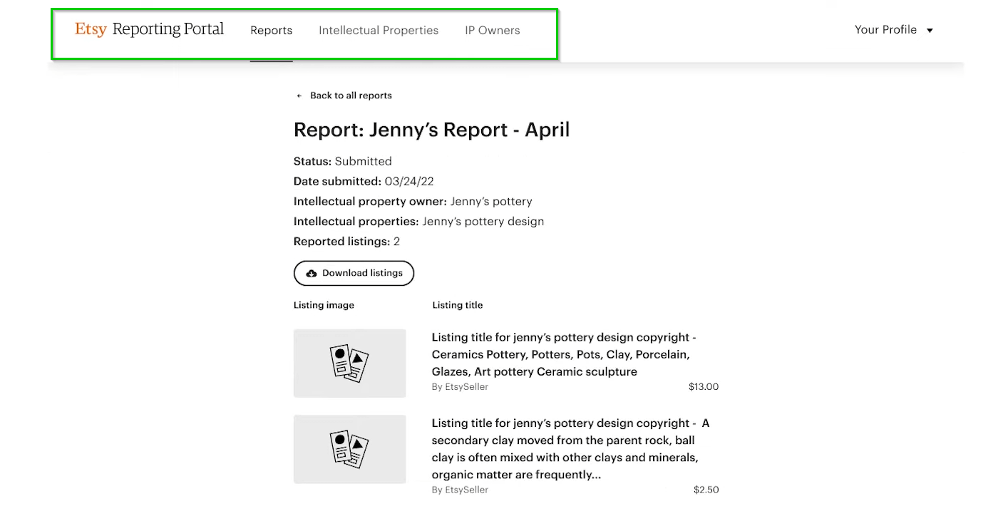Click By EtsySeller under the $13.00 listing
1008x521 pixels.
(x=460, y=387)
